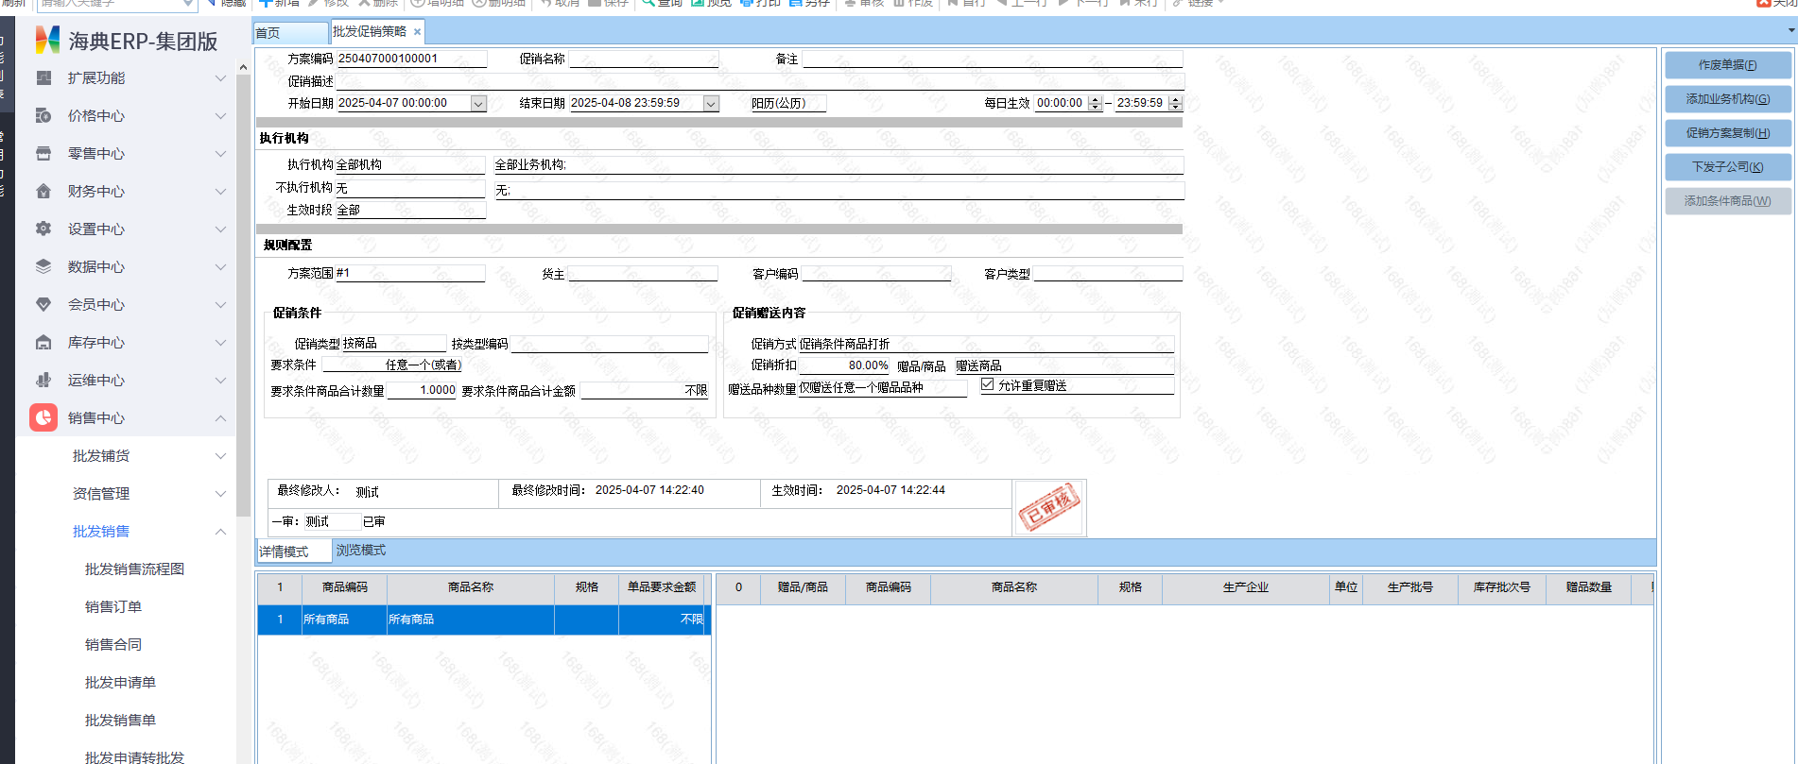This screenshot has height=764, width=1798.
Task: Switch to 浏览模式 tab
Action: [361, 551]
